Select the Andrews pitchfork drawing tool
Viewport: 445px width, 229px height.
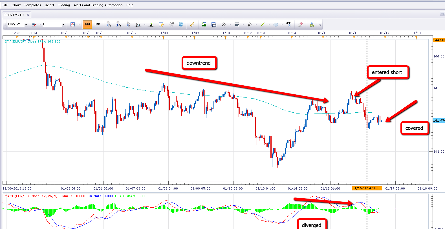coord(224,25)
